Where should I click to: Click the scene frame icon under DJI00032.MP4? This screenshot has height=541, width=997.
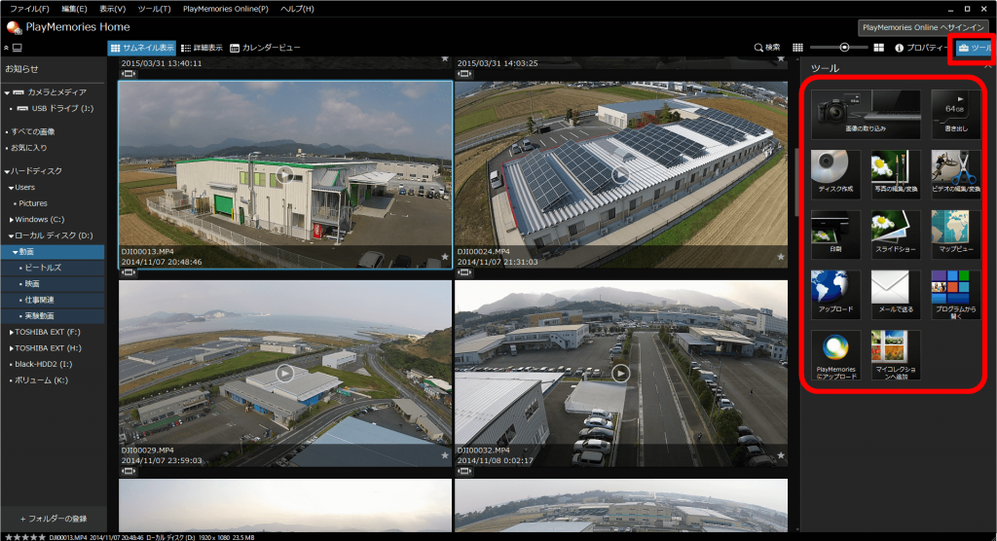click(x=464, y=471)
